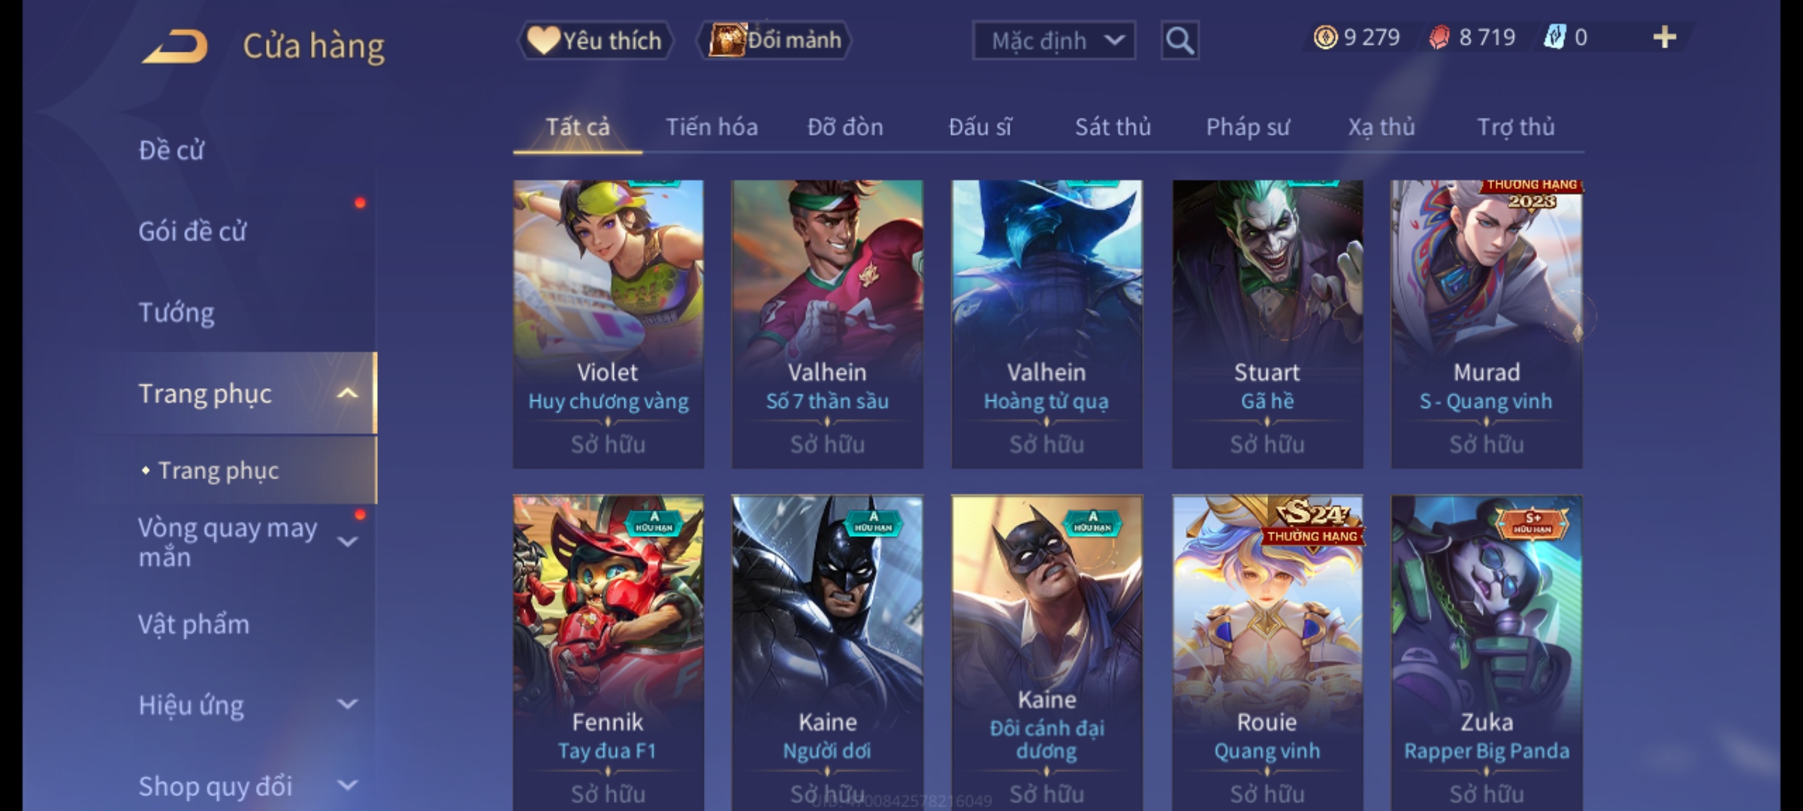The image size is (1803, 811).
Task: Tap the plus icon to add currency
Action: click(x=1665, y=37)
